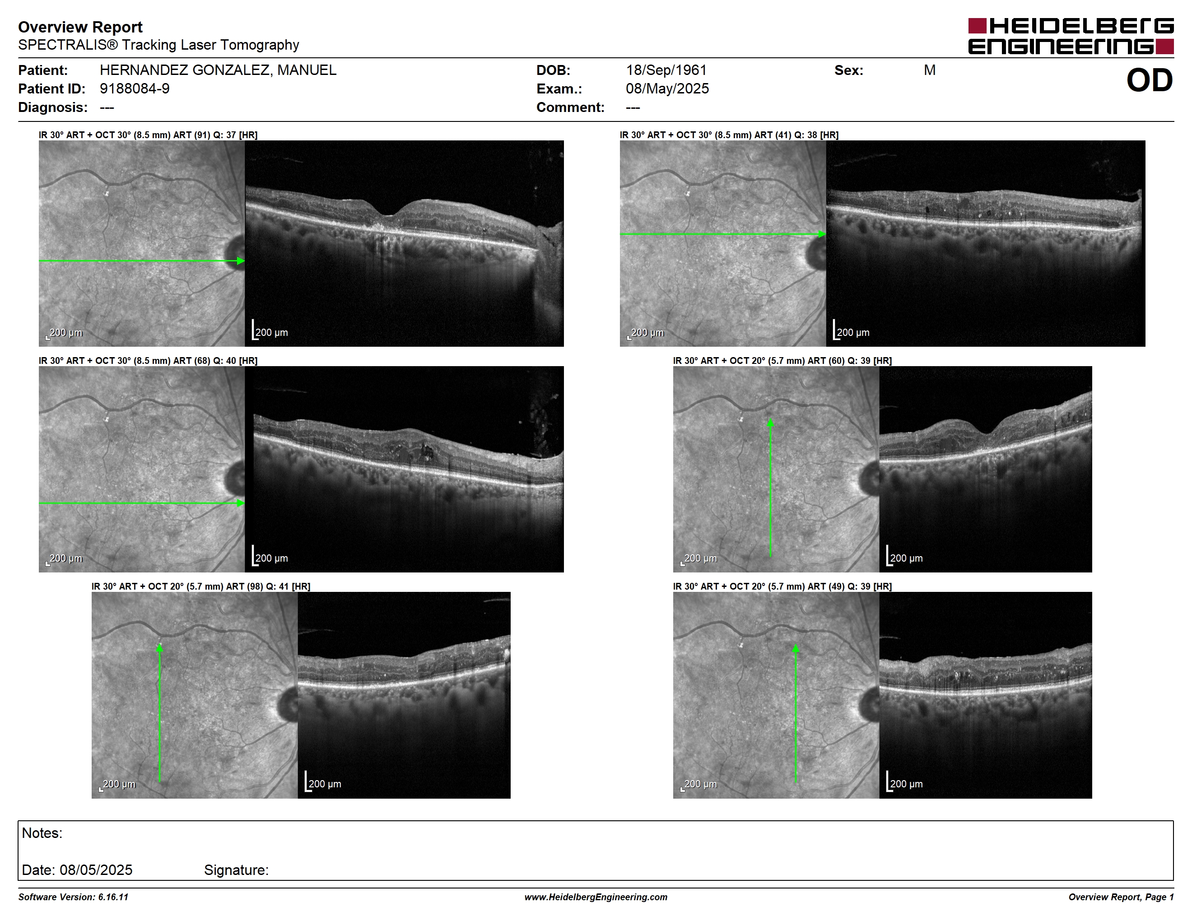This screenshot has height=921, width=1192.
Task: Click 200 µm scale in ART (49) fundus image
Action: point(698,785)
